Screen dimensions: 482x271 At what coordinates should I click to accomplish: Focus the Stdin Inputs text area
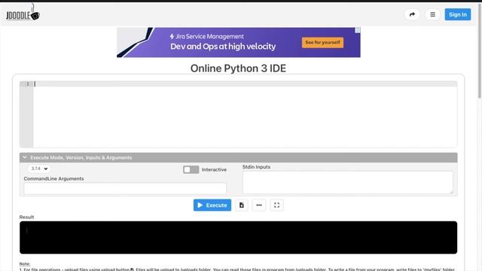pyautogui.click(x=348, y=182)
